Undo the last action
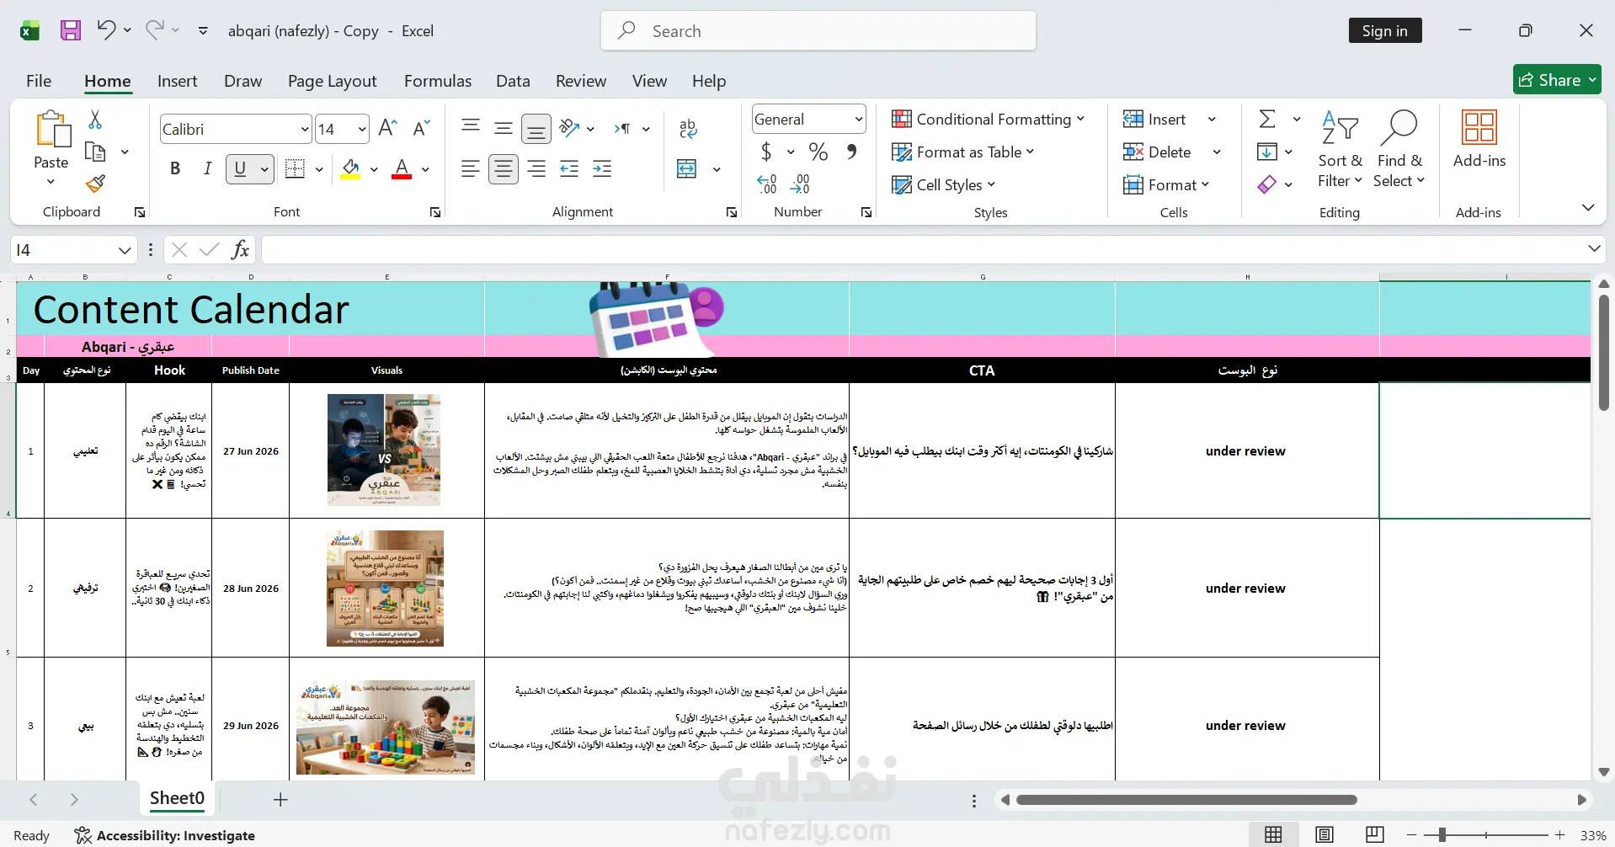1615x847 pixels. [x=105, y=30]
